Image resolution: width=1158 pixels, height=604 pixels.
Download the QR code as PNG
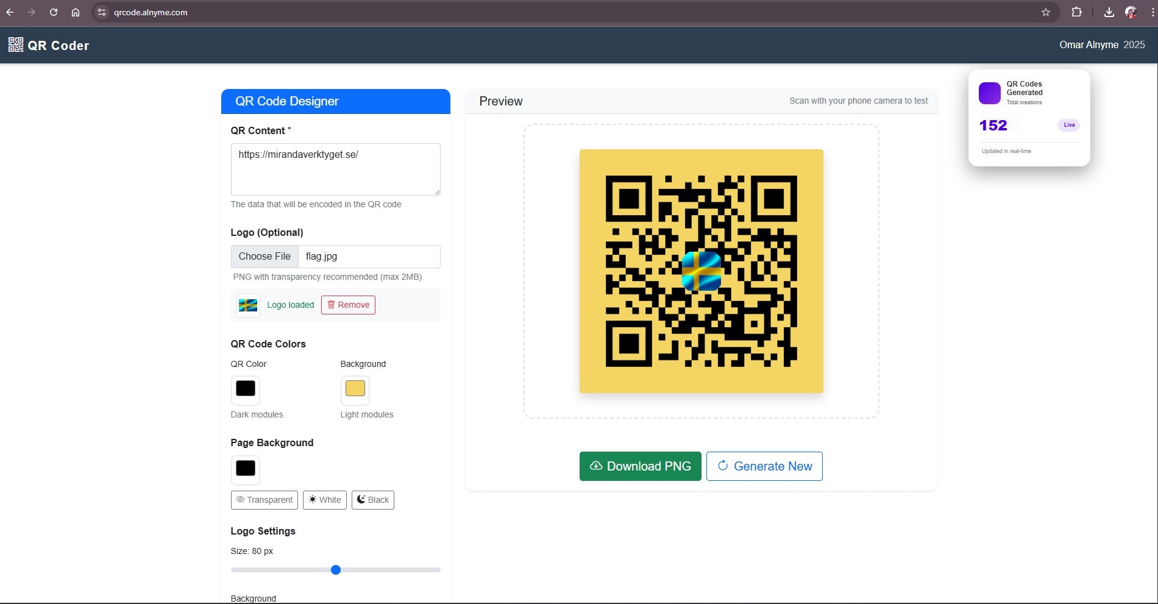tap(641, 466)
